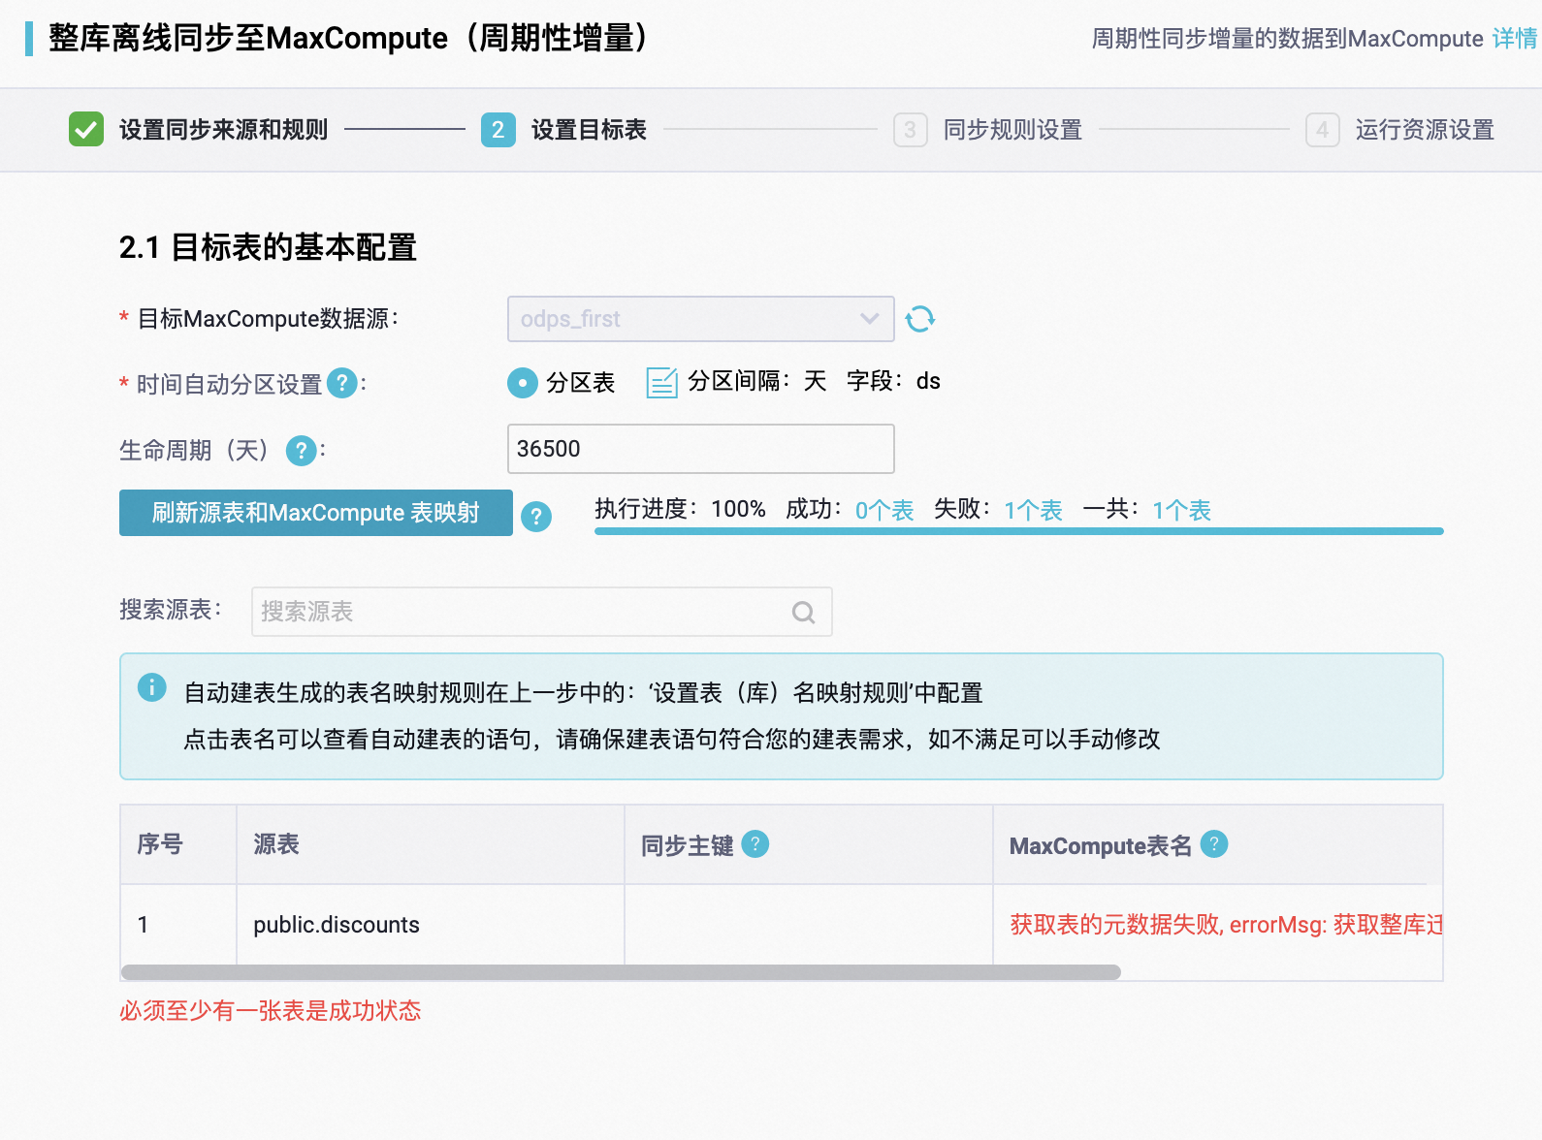Click the 必须至少有一张表是成功状态 warning

271,1011
